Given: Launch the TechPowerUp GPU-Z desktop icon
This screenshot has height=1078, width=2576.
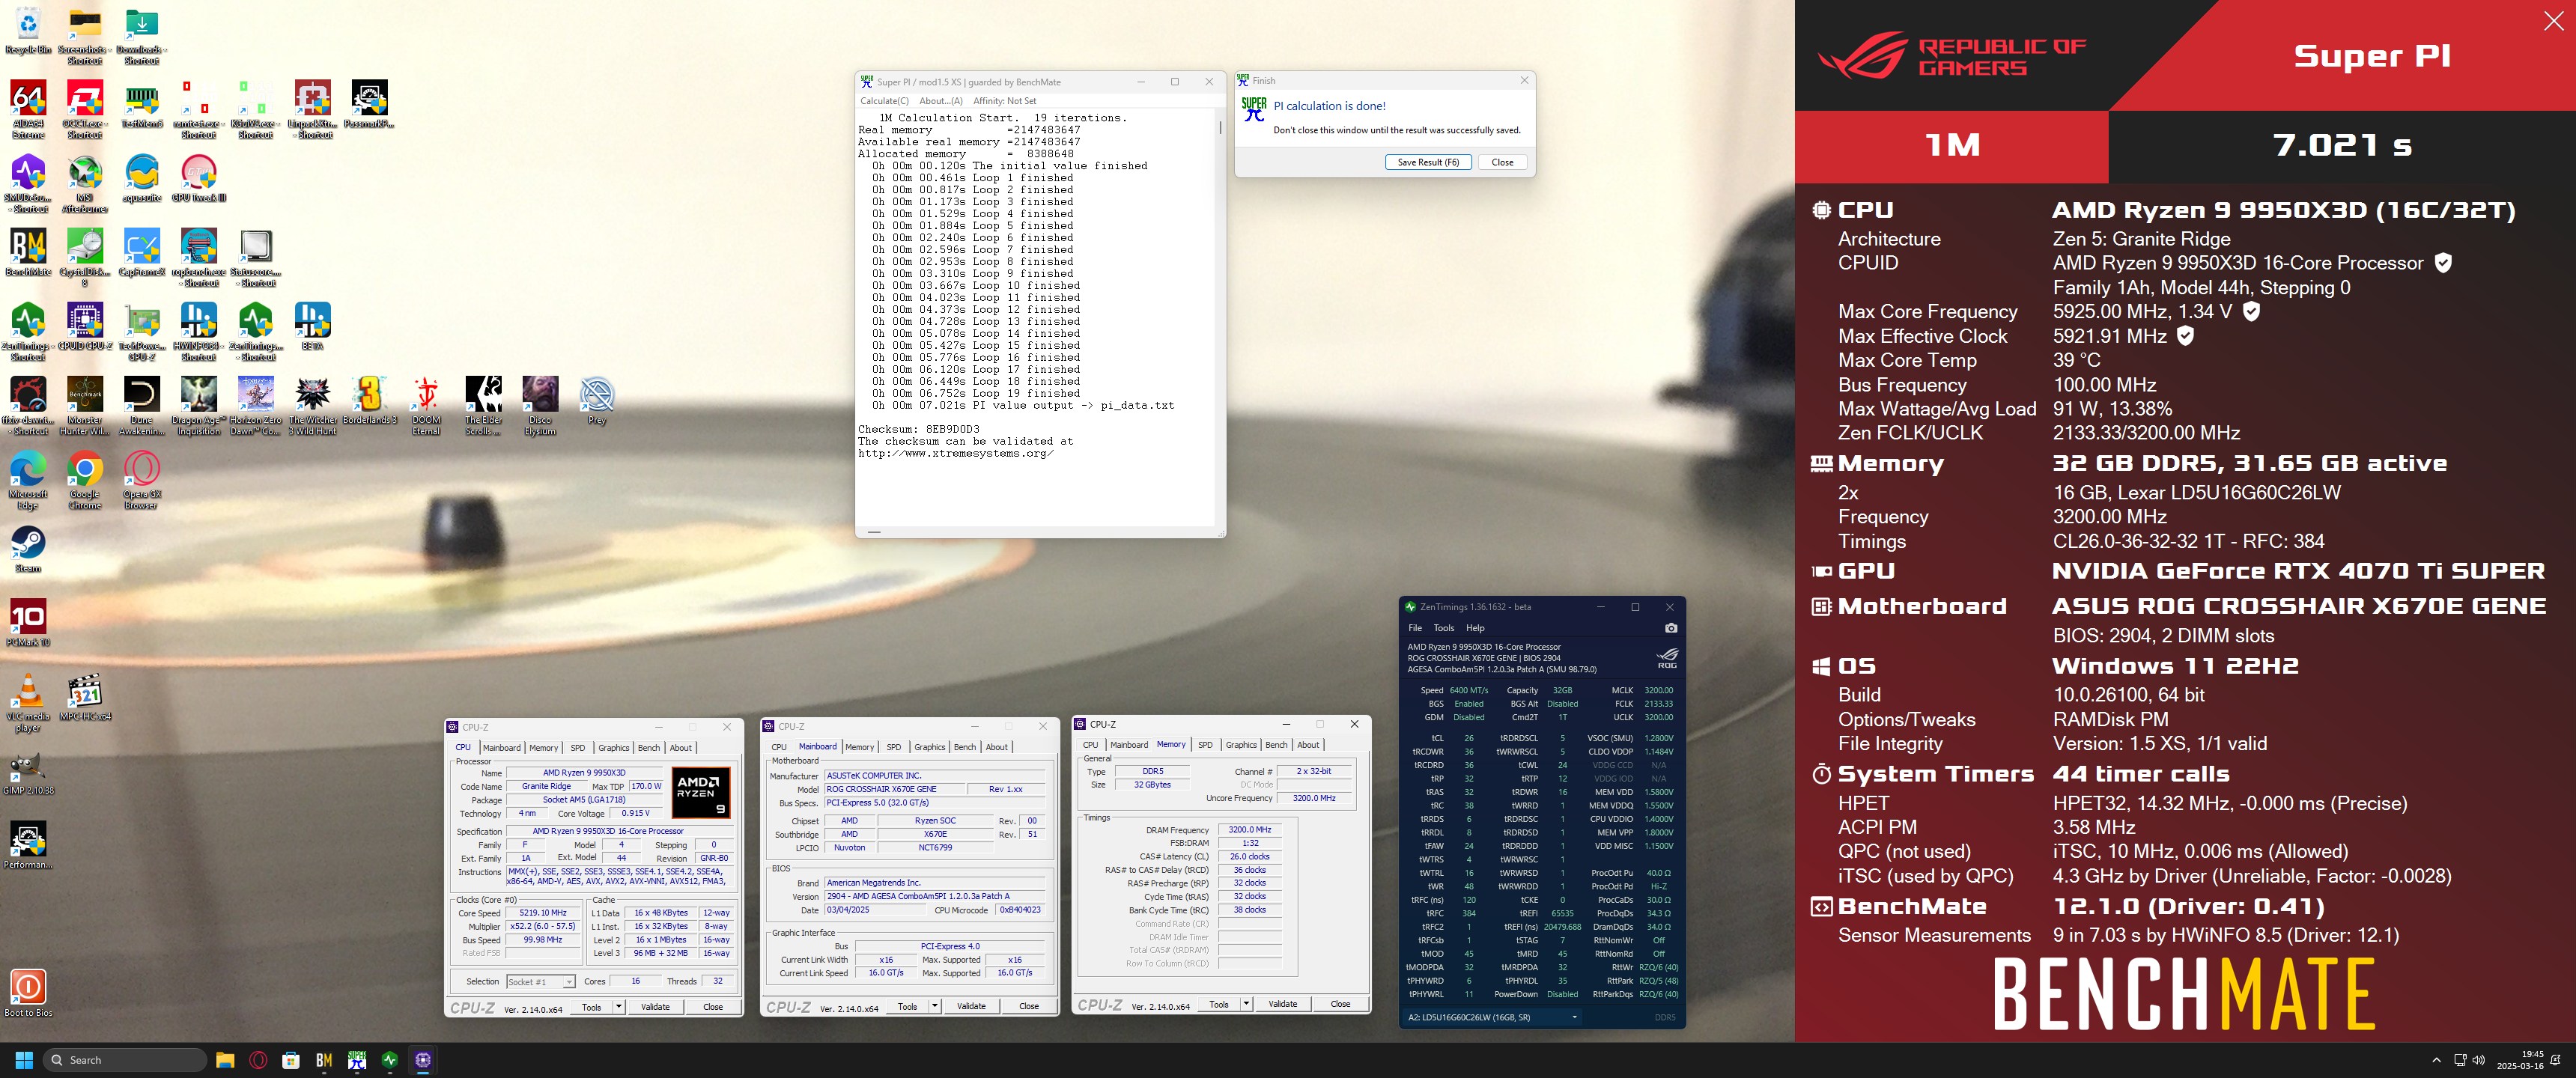Looking at the screenshot, I should point(142,331).
